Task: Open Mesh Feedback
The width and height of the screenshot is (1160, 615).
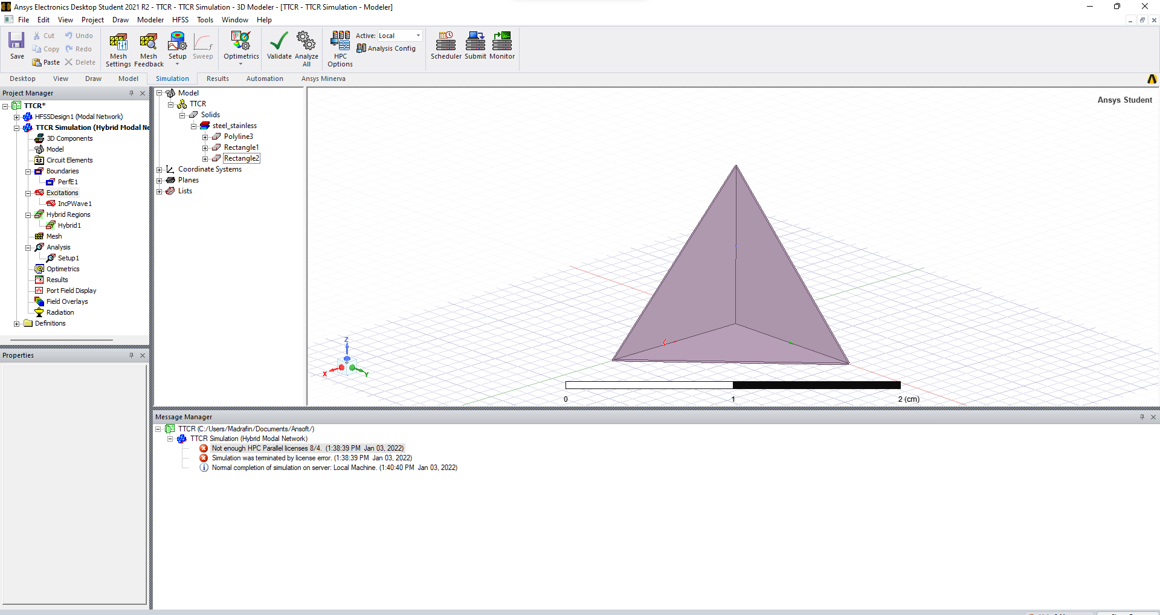Action: pos(149,49)
